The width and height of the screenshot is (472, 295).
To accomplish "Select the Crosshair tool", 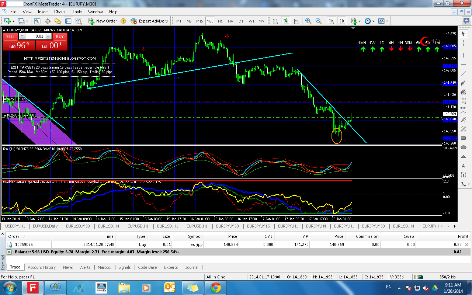I will (463, 43).
